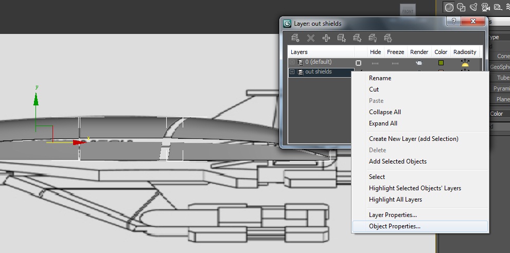This screenshot has height=253, width=510.
Task: Expand the out shields layer tree
Action: tap(292, 72)
